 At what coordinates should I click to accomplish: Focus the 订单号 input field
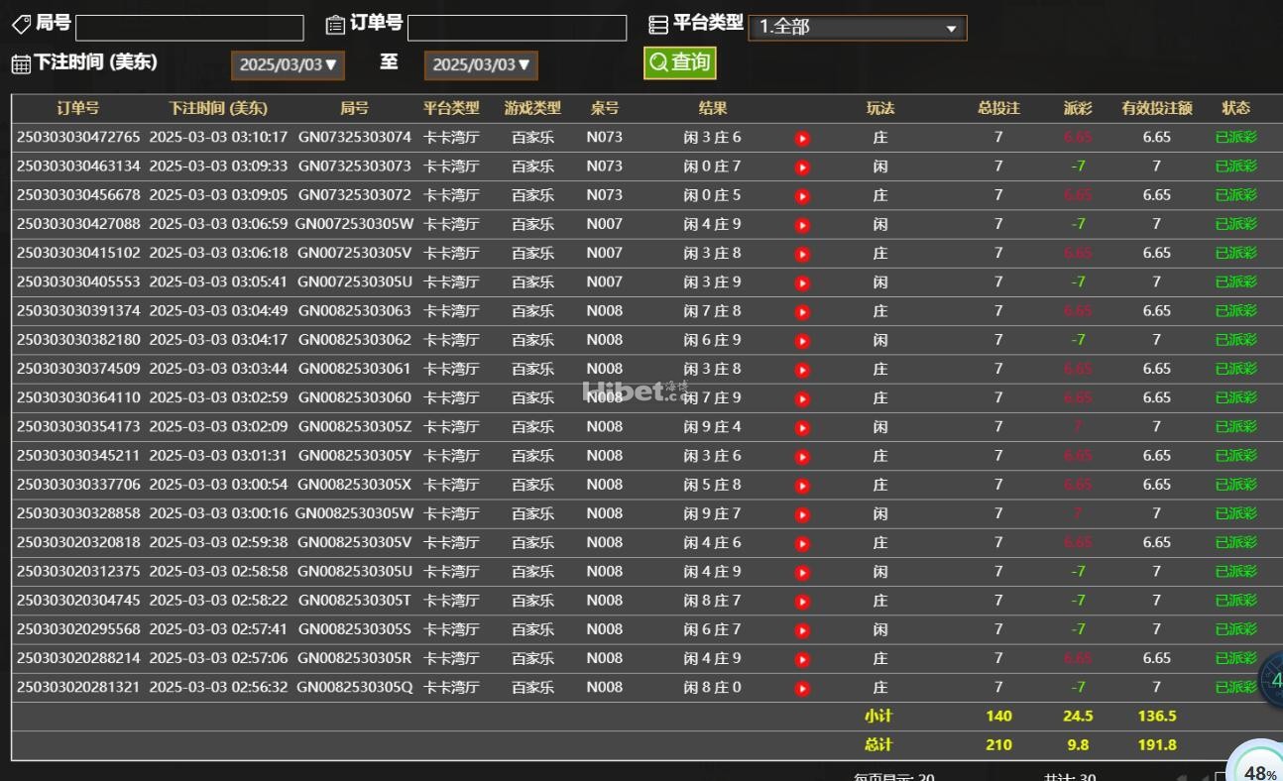[x=517, y=28]
